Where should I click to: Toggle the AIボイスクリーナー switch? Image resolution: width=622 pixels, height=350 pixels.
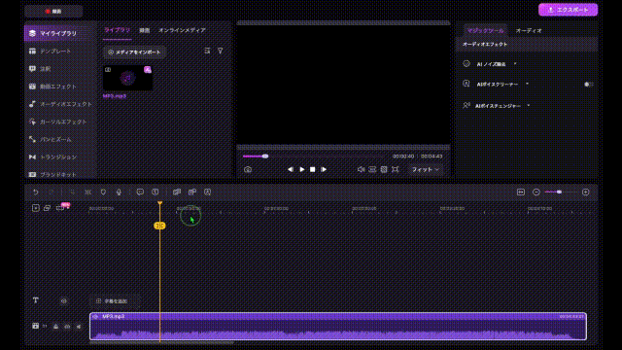pos(589,85)
